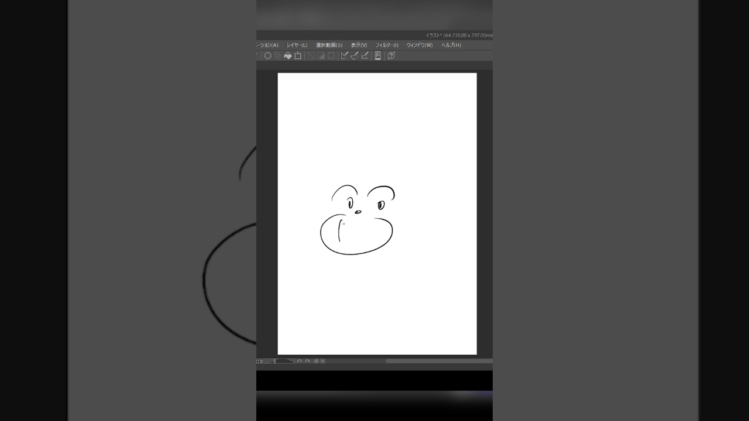Viewport: 749px width, 421px height.
Task: Click the canvas rotation angle slider
Action: click(x=284, y=361)
